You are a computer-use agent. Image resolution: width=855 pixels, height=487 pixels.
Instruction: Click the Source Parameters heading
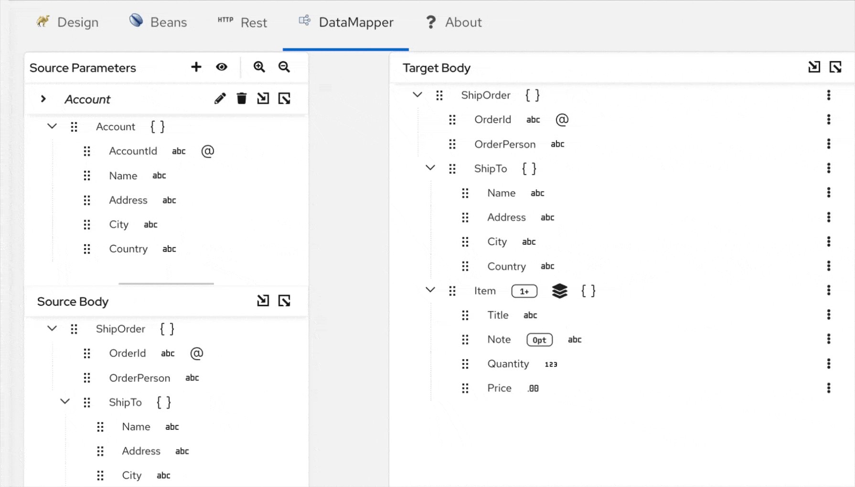pyautogui.click(x=83, y=68)
